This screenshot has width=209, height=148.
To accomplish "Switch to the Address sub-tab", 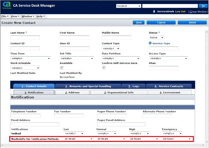I will (x=72, y=92).
